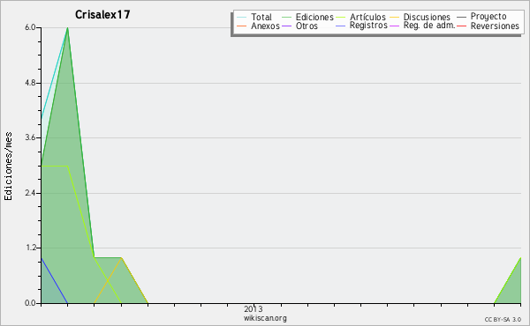Select the Ediciones legend label

314,17
